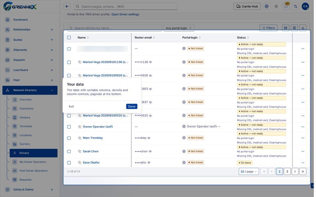
Task: Open row actions for Owner Operator (self)
Action: pyautogui.click(x=303, y=127)
